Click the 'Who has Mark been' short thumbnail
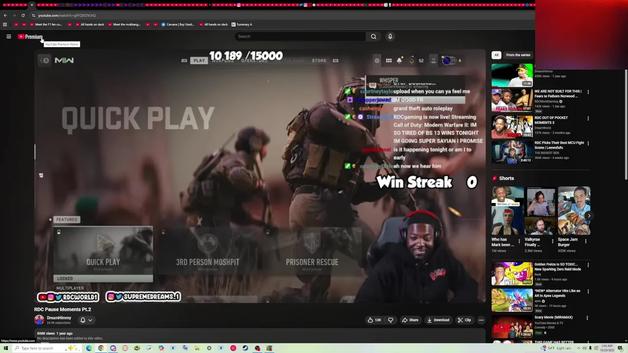The height and width of the screenshot is (353, 628). (x=507, y=211)
